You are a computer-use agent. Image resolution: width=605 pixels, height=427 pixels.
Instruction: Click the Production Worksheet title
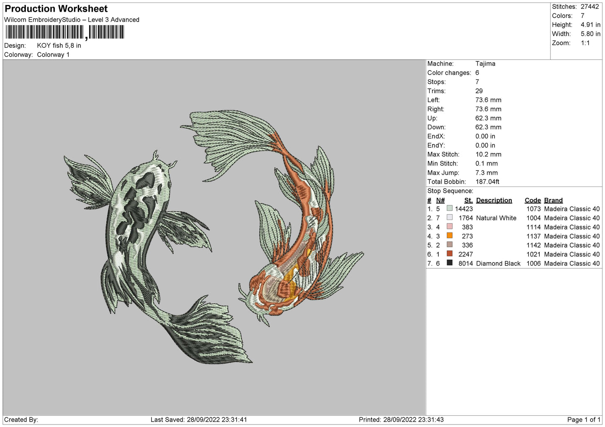coord(56,9)
